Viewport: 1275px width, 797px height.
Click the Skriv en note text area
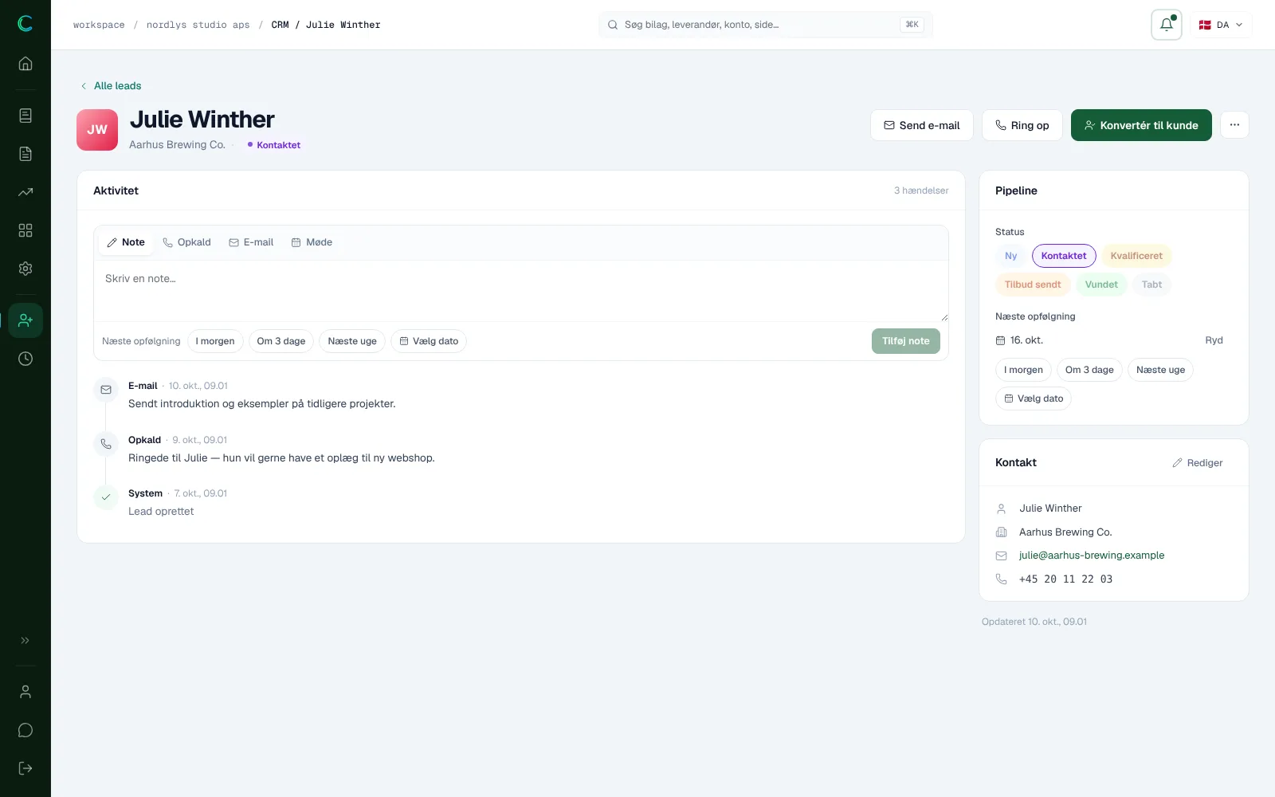[x=521, y=291]
